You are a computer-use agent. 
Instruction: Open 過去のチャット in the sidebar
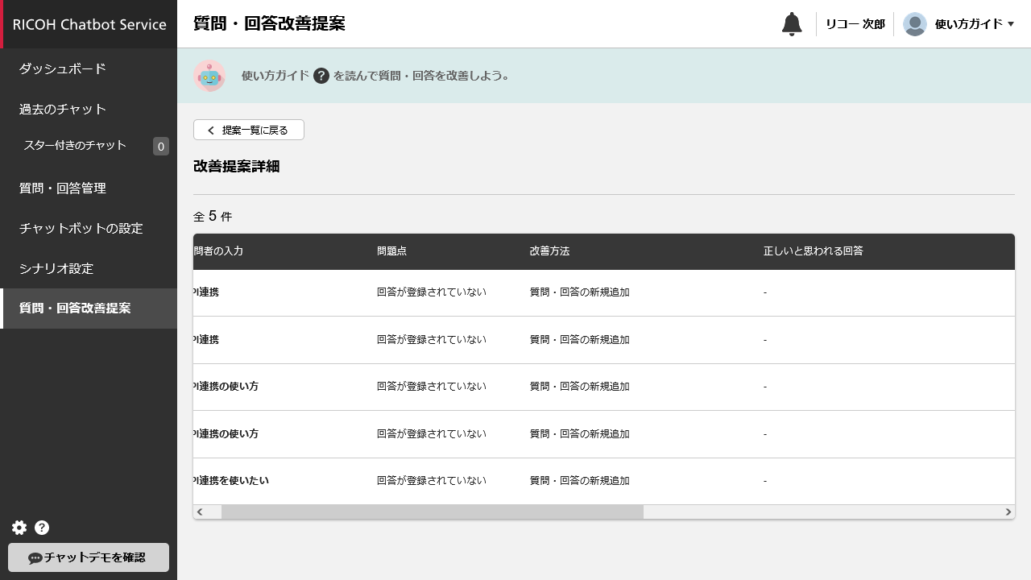[x=63, y=109]
